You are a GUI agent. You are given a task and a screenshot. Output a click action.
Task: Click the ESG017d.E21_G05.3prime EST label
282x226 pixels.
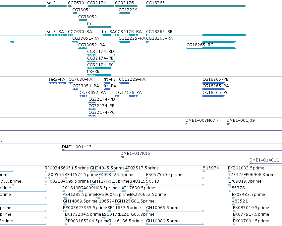128,214
